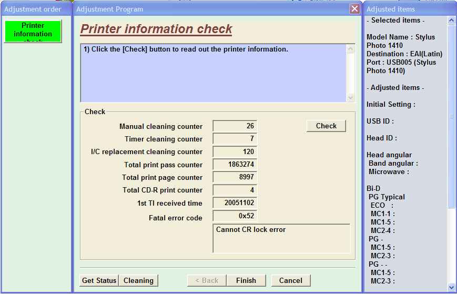
Task: Click the Head ID : entry
Action: (x=381, y=138)
